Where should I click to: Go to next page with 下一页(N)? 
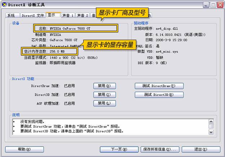(x=119, y=149)
